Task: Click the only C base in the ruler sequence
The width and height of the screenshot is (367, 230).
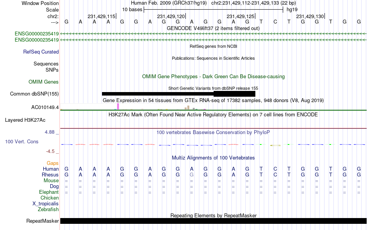Action: point(275,22)
